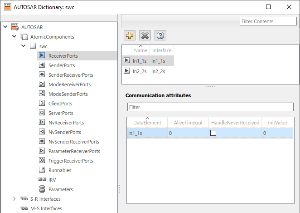Click the Delete X toolbar icon
The width and height of the screenshot is (300, 213).
tap(145, 36)
